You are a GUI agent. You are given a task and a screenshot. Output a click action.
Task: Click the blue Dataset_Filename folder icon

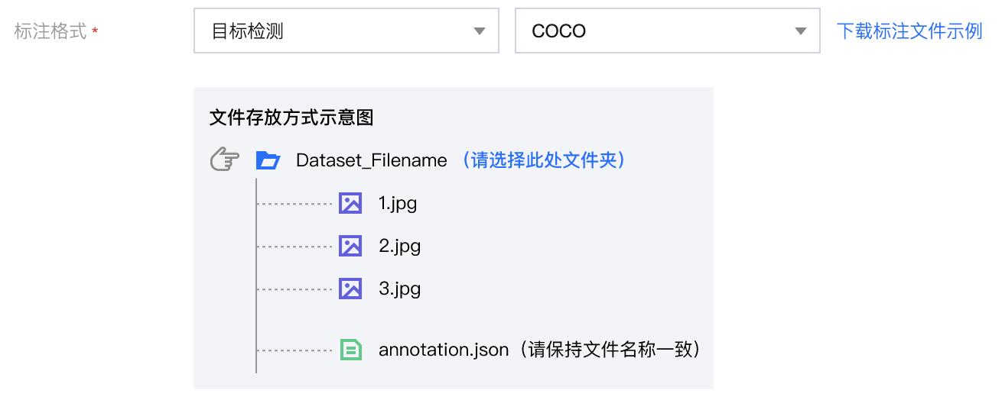pos(268,160)
